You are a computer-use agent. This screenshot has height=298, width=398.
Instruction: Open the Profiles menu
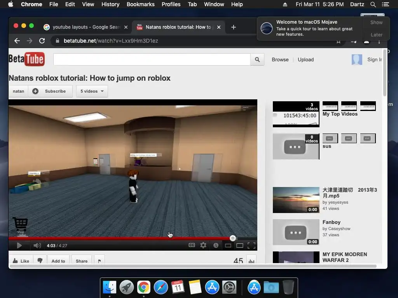pos(171,4)
